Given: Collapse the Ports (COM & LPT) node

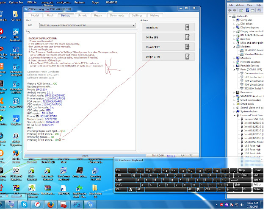Looking at the screenshot, I should click(234, 70).
